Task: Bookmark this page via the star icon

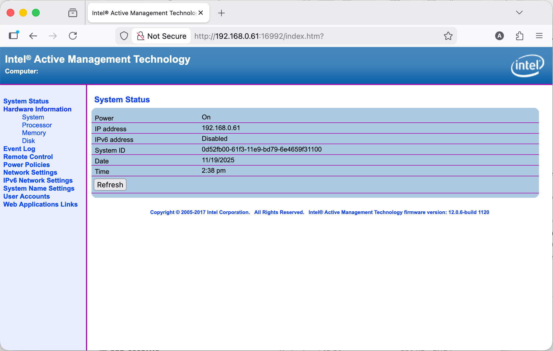Action: [448, 36]
